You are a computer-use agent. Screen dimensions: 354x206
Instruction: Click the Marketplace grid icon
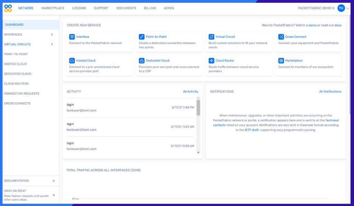281,60
